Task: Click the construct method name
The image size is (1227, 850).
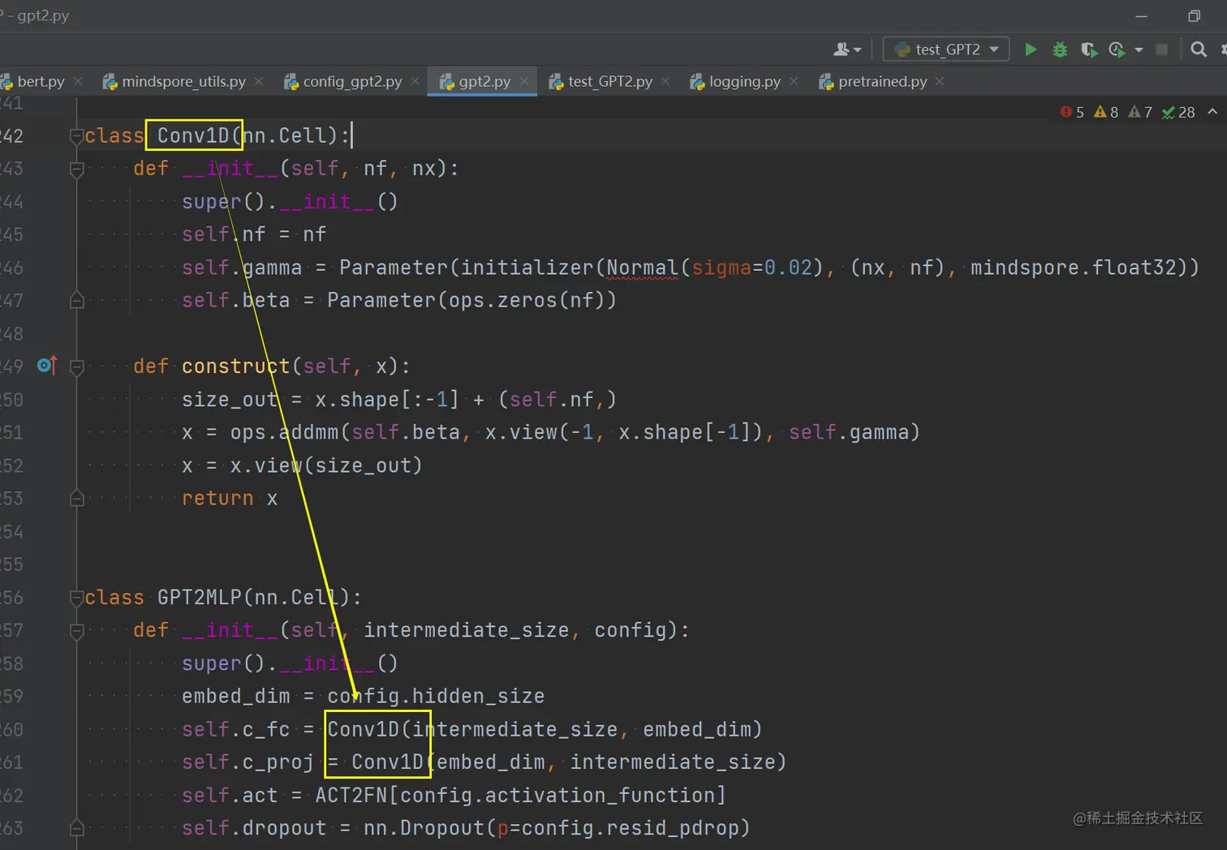Action: (x=235, y=367)
